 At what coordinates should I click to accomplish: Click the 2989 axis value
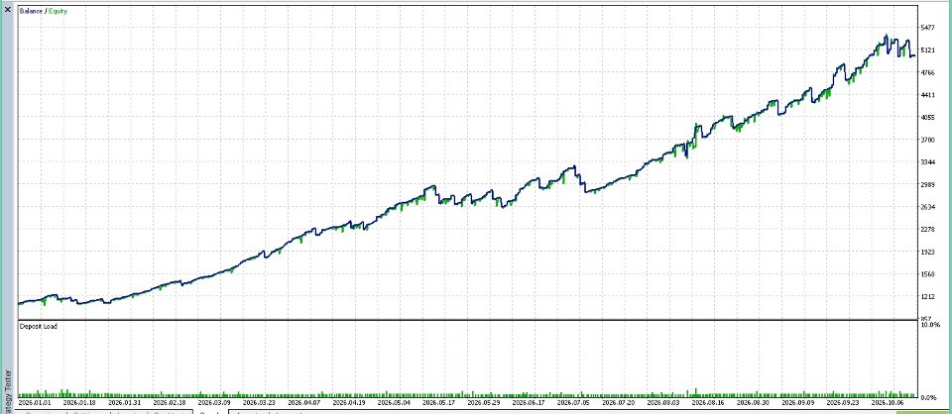(928, 185)
